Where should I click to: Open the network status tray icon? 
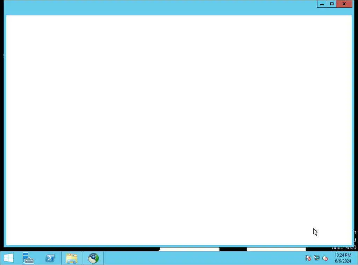click(x=317, y=258)
